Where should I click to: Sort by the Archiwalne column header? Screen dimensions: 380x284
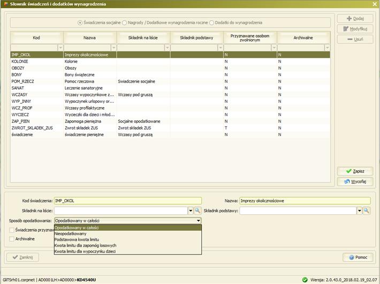pyautogui.click(x=303, y=38)
